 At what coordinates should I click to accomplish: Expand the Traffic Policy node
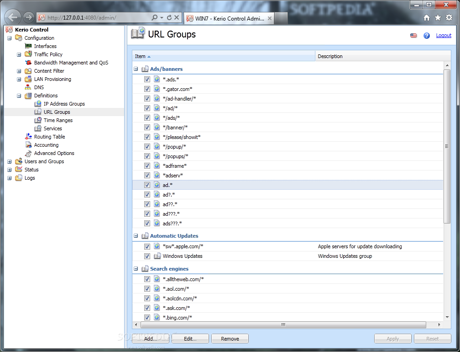click(x=19, y=54)
